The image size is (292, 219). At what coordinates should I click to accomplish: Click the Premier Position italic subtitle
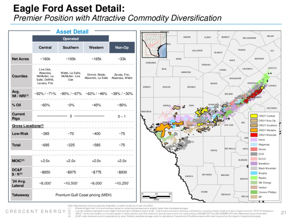[118, 18]
